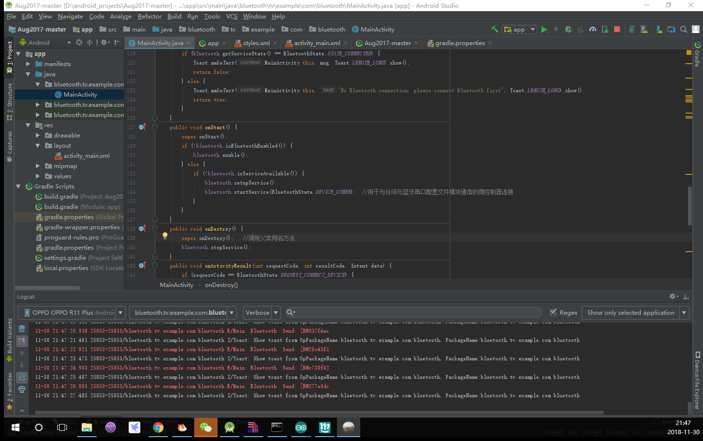Start debugging with the Debug app icon

coord(569,29)
